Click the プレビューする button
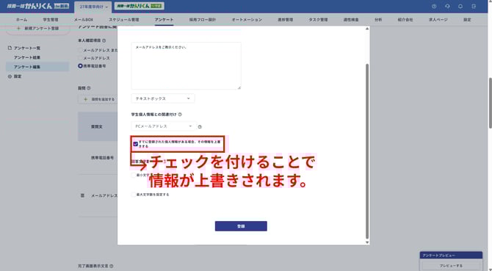Screen dimensions: 492x271 click(x=451, y=266)
